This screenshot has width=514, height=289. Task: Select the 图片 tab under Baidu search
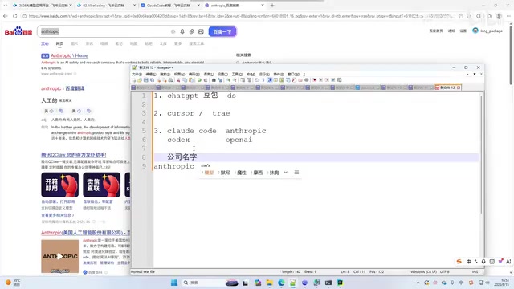(75, 43)
